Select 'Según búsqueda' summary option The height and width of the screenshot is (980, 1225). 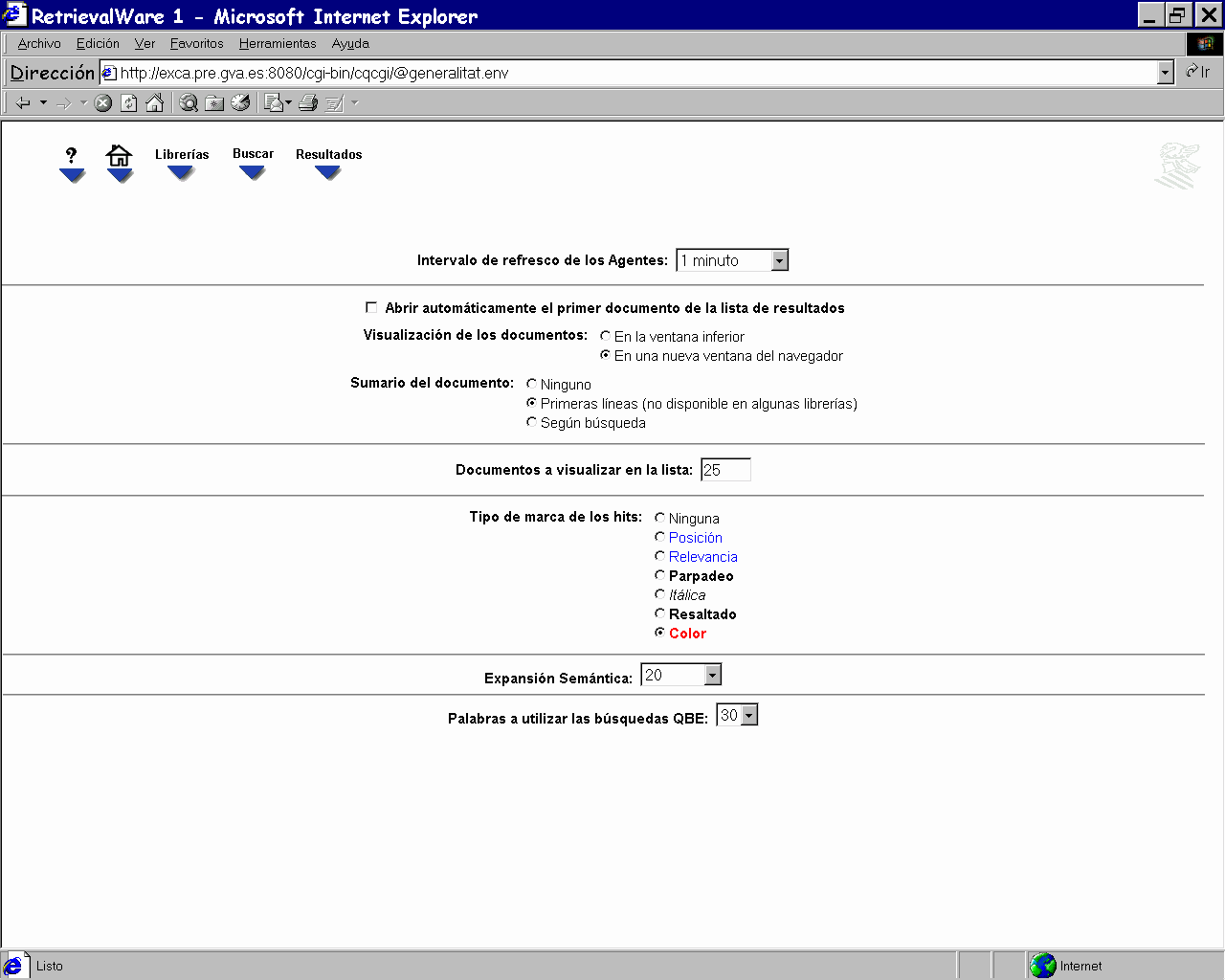[x=531, y=422]
